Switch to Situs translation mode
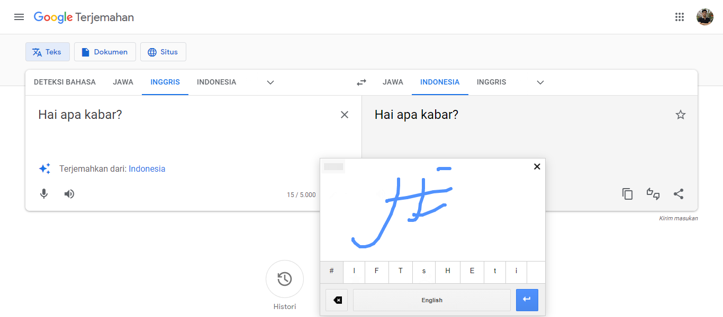The image size is (723, 317). pos(163,52)
